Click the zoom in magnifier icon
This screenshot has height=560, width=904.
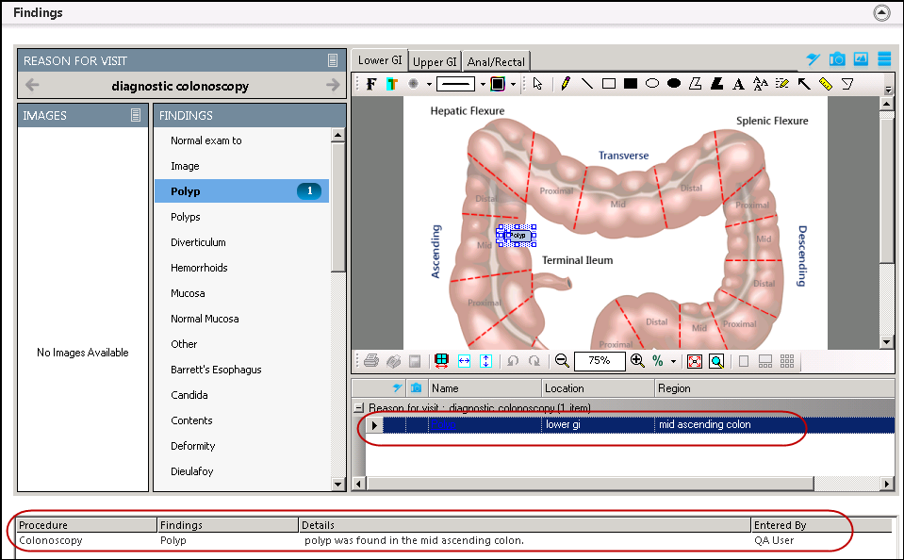click(x=637, y=361)
